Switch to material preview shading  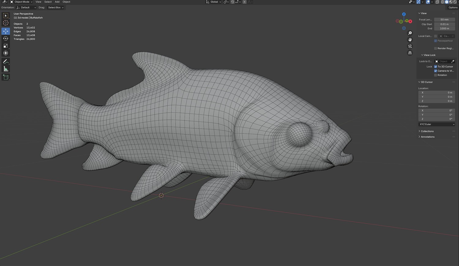451,2
